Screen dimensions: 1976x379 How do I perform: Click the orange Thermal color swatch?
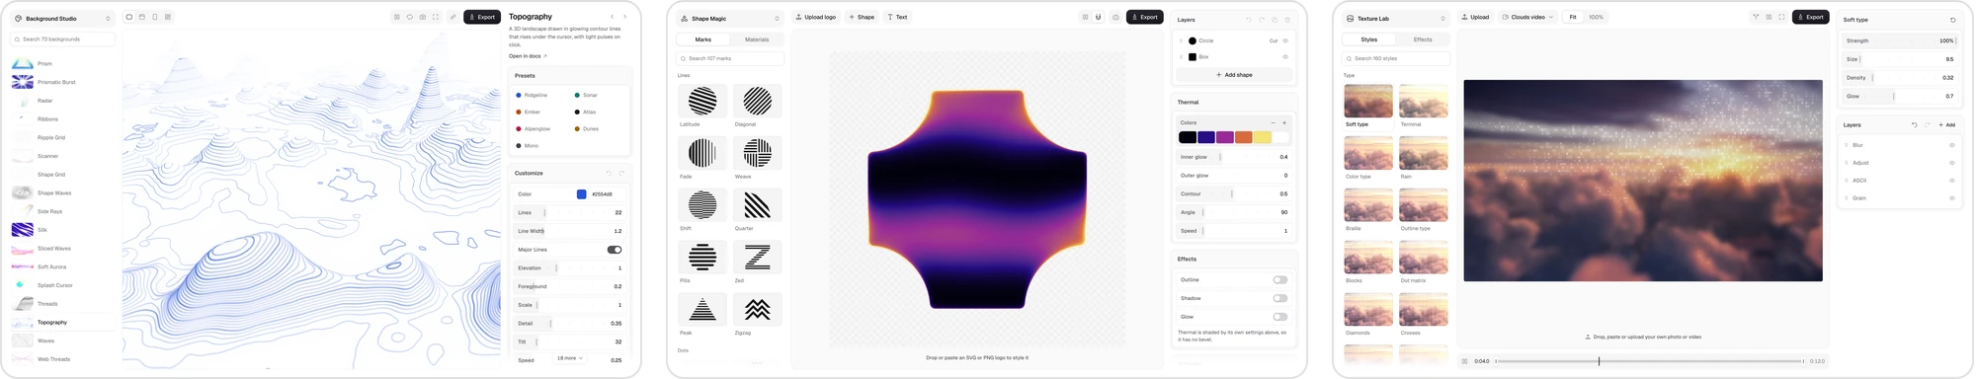pyautogui.click(x=1244, y=137)
